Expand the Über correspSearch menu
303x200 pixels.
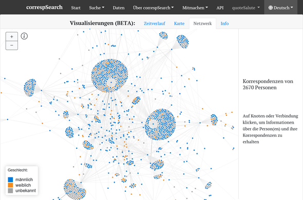[x=154, y=8]
